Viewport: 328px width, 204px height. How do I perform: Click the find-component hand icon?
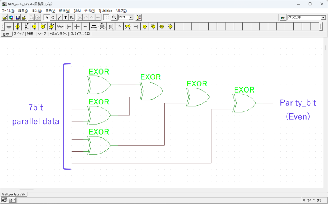click(283, 18)
